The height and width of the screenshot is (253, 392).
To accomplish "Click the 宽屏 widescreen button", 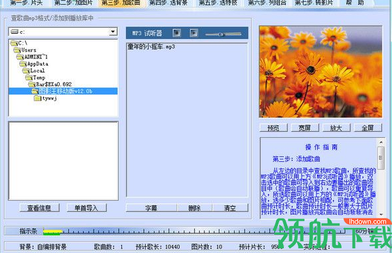I will coord(304,128).
